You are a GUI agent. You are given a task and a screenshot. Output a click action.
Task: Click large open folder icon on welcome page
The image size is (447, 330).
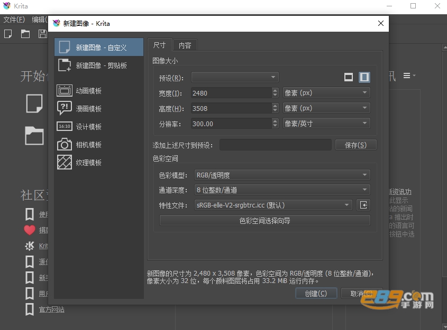(x=34, y=136)
